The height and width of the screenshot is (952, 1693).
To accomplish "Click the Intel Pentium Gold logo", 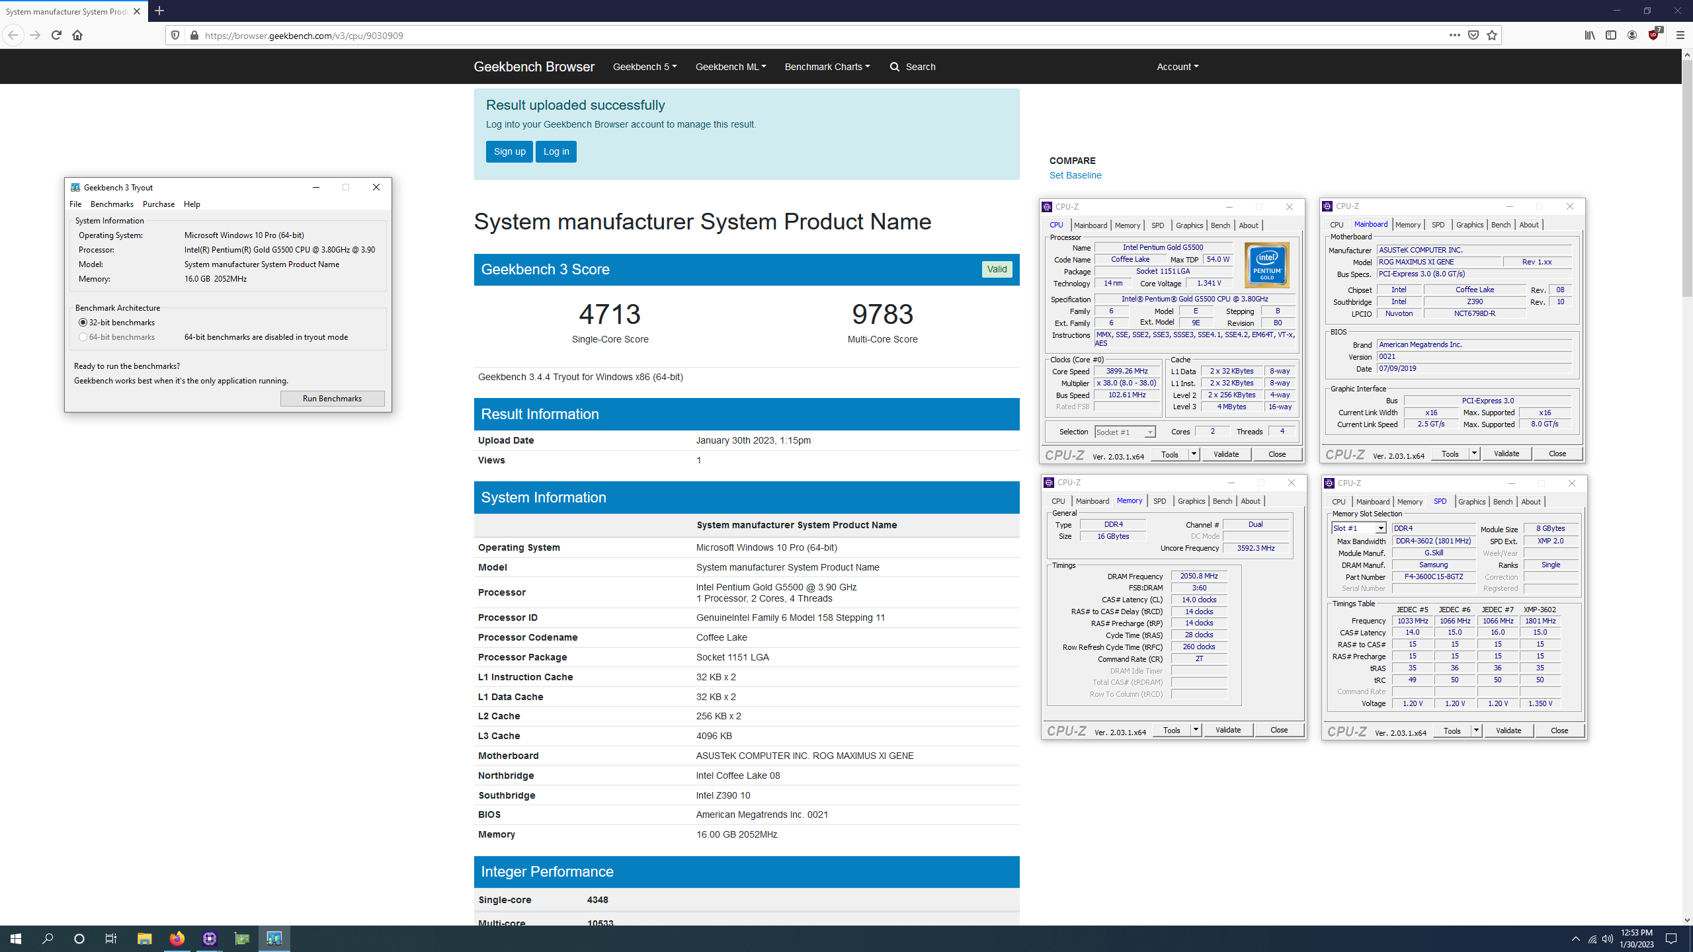I will (x=1266, y=266).
